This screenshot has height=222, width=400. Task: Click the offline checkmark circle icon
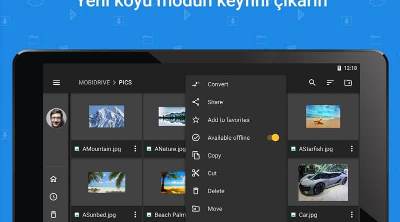(x=195, y=138)
